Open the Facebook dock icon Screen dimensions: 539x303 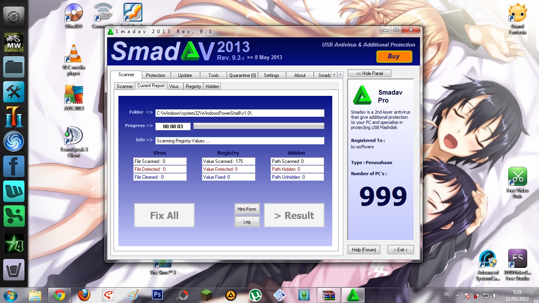(14, 166)
